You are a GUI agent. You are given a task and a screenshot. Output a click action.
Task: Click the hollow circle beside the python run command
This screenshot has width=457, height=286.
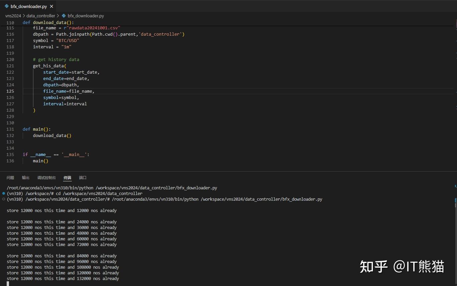click(x=3, y=199)
